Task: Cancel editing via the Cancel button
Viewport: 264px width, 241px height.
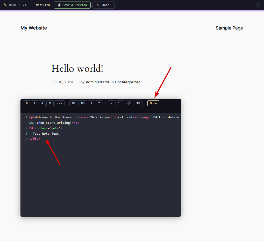Action: pos(103,5)
